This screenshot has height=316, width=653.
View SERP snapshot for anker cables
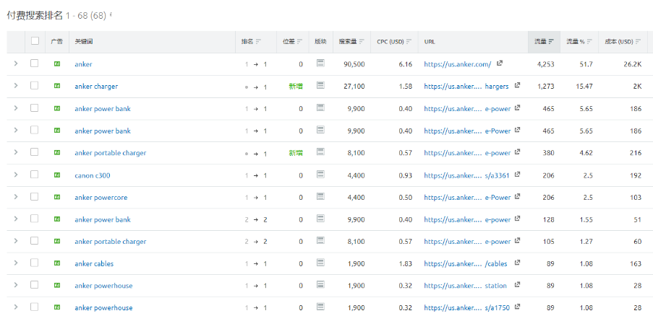[x=320, y=264]
